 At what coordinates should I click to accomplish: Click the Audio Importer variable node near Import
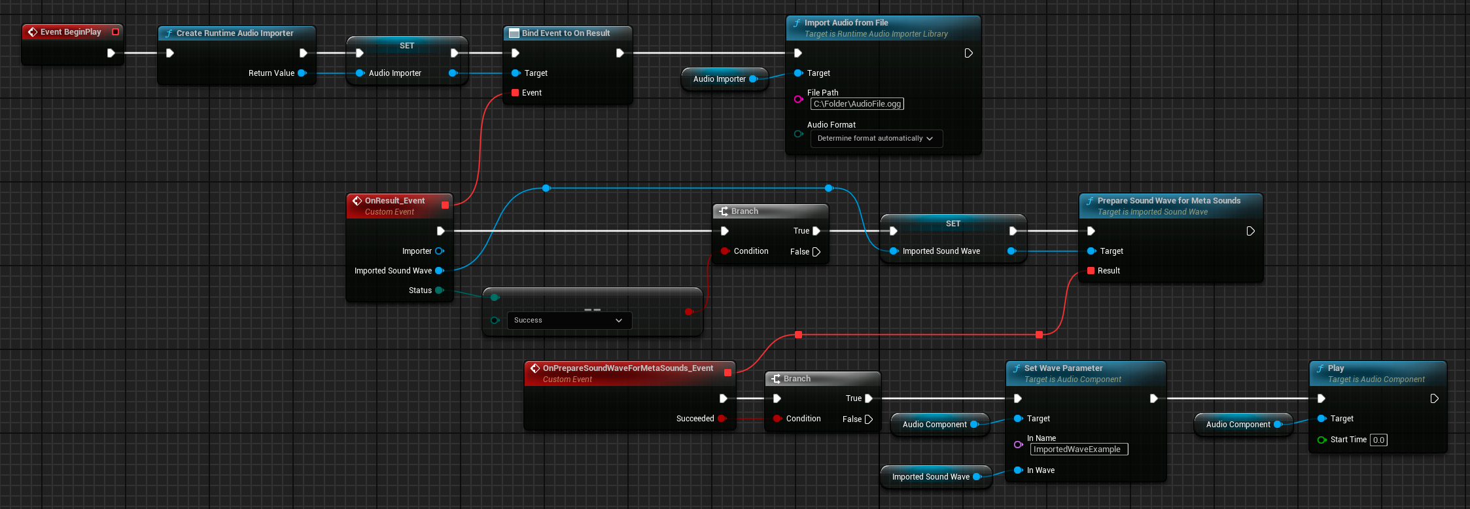[x=719, y=79]
